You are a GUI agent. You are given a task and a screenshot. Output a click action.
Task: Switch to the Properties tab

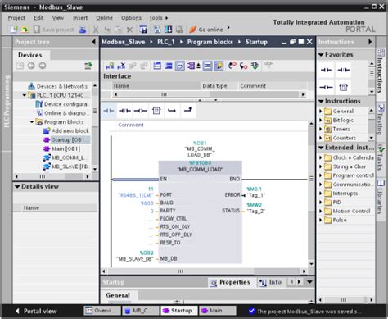(231, 282)
